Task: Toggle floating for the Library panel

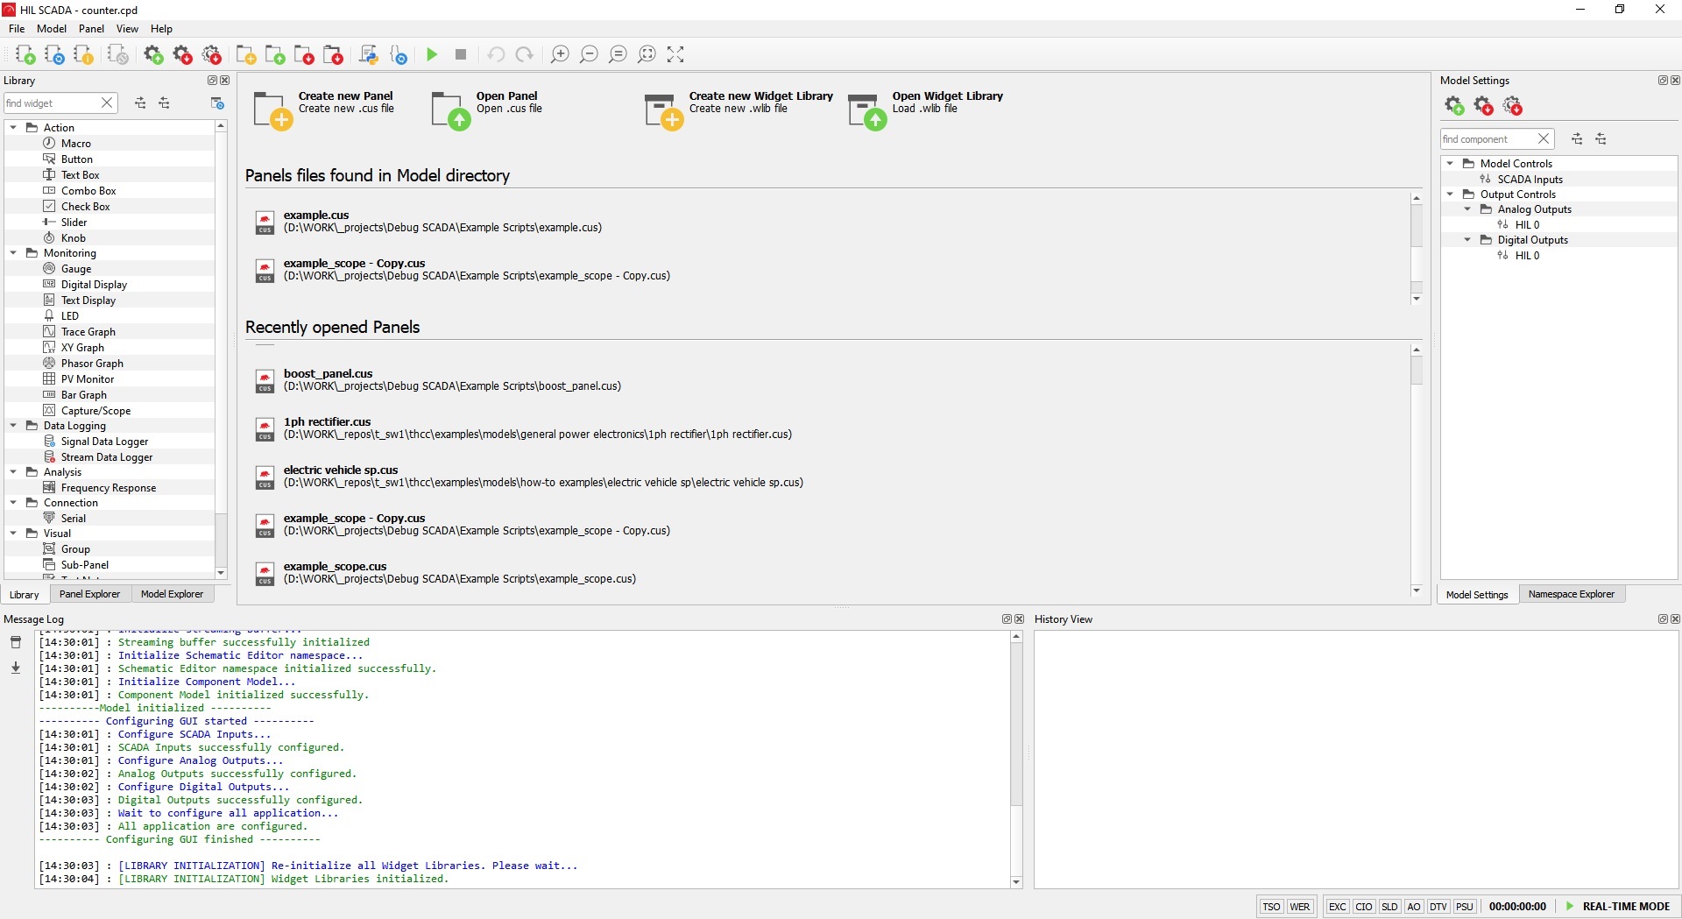Action: click(x=212, y=81)
